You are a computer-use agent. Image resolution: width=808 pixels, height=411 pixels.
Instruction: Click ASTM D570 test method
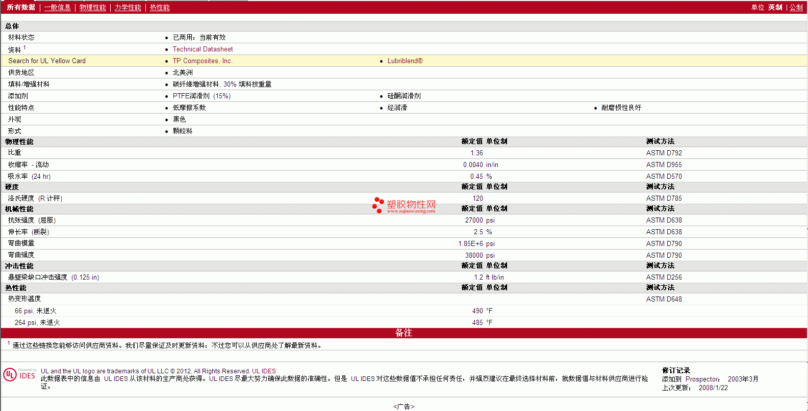click(x=664, y=176)
